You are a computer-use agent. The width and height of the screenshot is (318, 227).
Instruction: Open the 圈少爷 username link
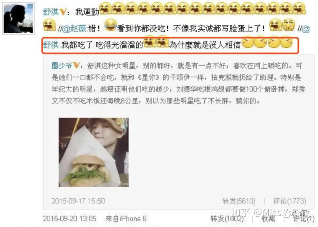point(62,65)
